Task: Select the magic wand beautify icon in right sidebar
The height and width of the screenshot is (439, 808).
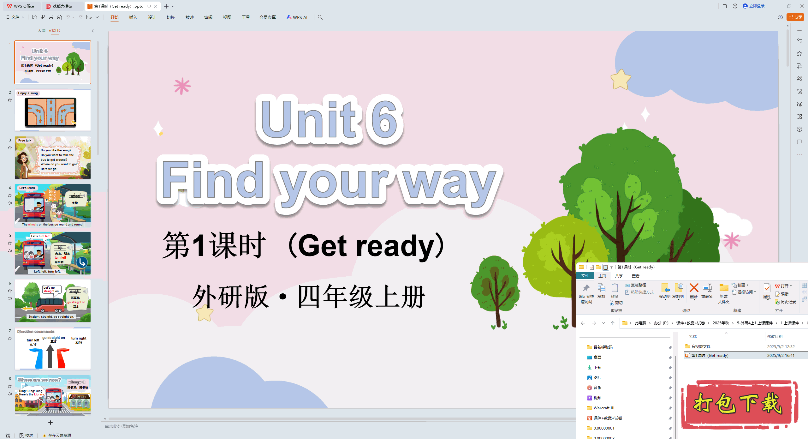Action: tap(800, 78)
